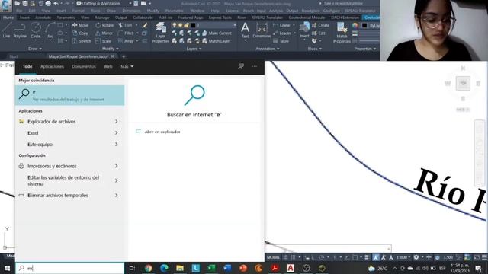
Task: Expand the Draw panel
Action: tap(35, 49)
